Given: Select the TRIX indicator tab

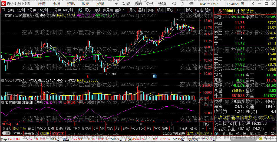Looking at the screenshot, I should 77,129.
